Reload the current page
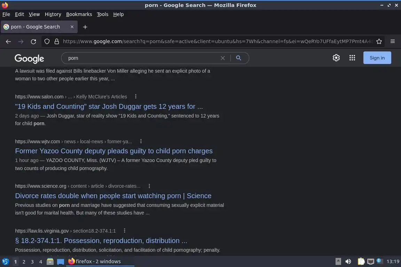Image resolution: width=401 pixels, height=267 pixels. 33,42
